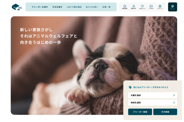Click the ログイン user icon
The image size is (184, 122).
(160, 7)
